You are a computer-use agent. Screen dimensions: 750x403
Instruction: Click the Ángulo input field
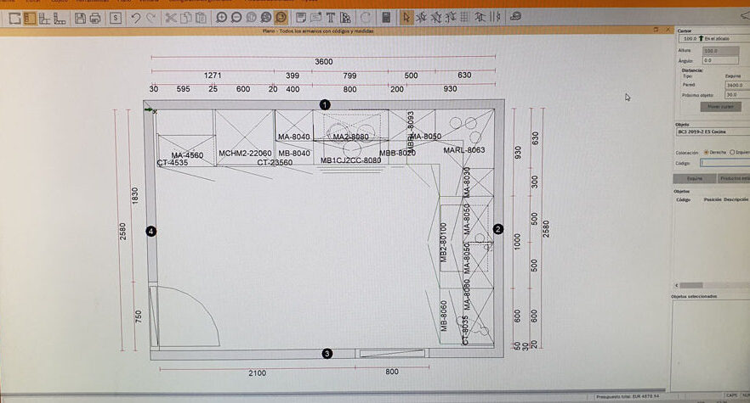point(721,60)
